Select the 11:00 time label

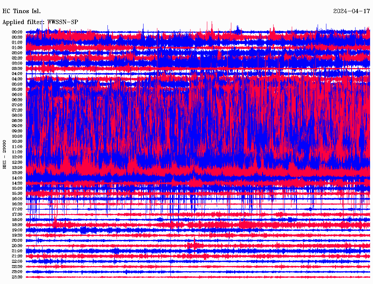coord(17,147)
